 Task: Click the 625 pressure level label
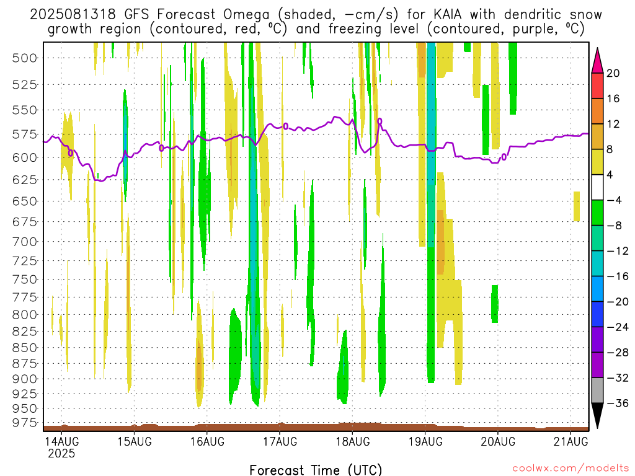click(x=24, y=179)
